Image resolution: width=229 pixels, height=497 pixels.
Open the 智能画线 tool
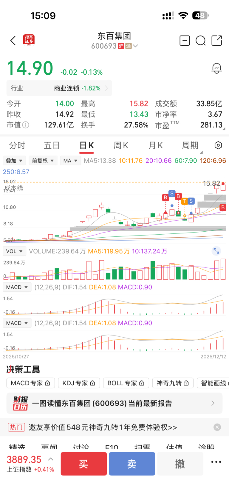[213, 383]
